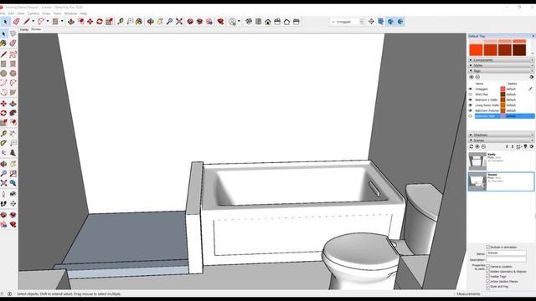Select the Bathroom Walls tag row

coord(504,116)
